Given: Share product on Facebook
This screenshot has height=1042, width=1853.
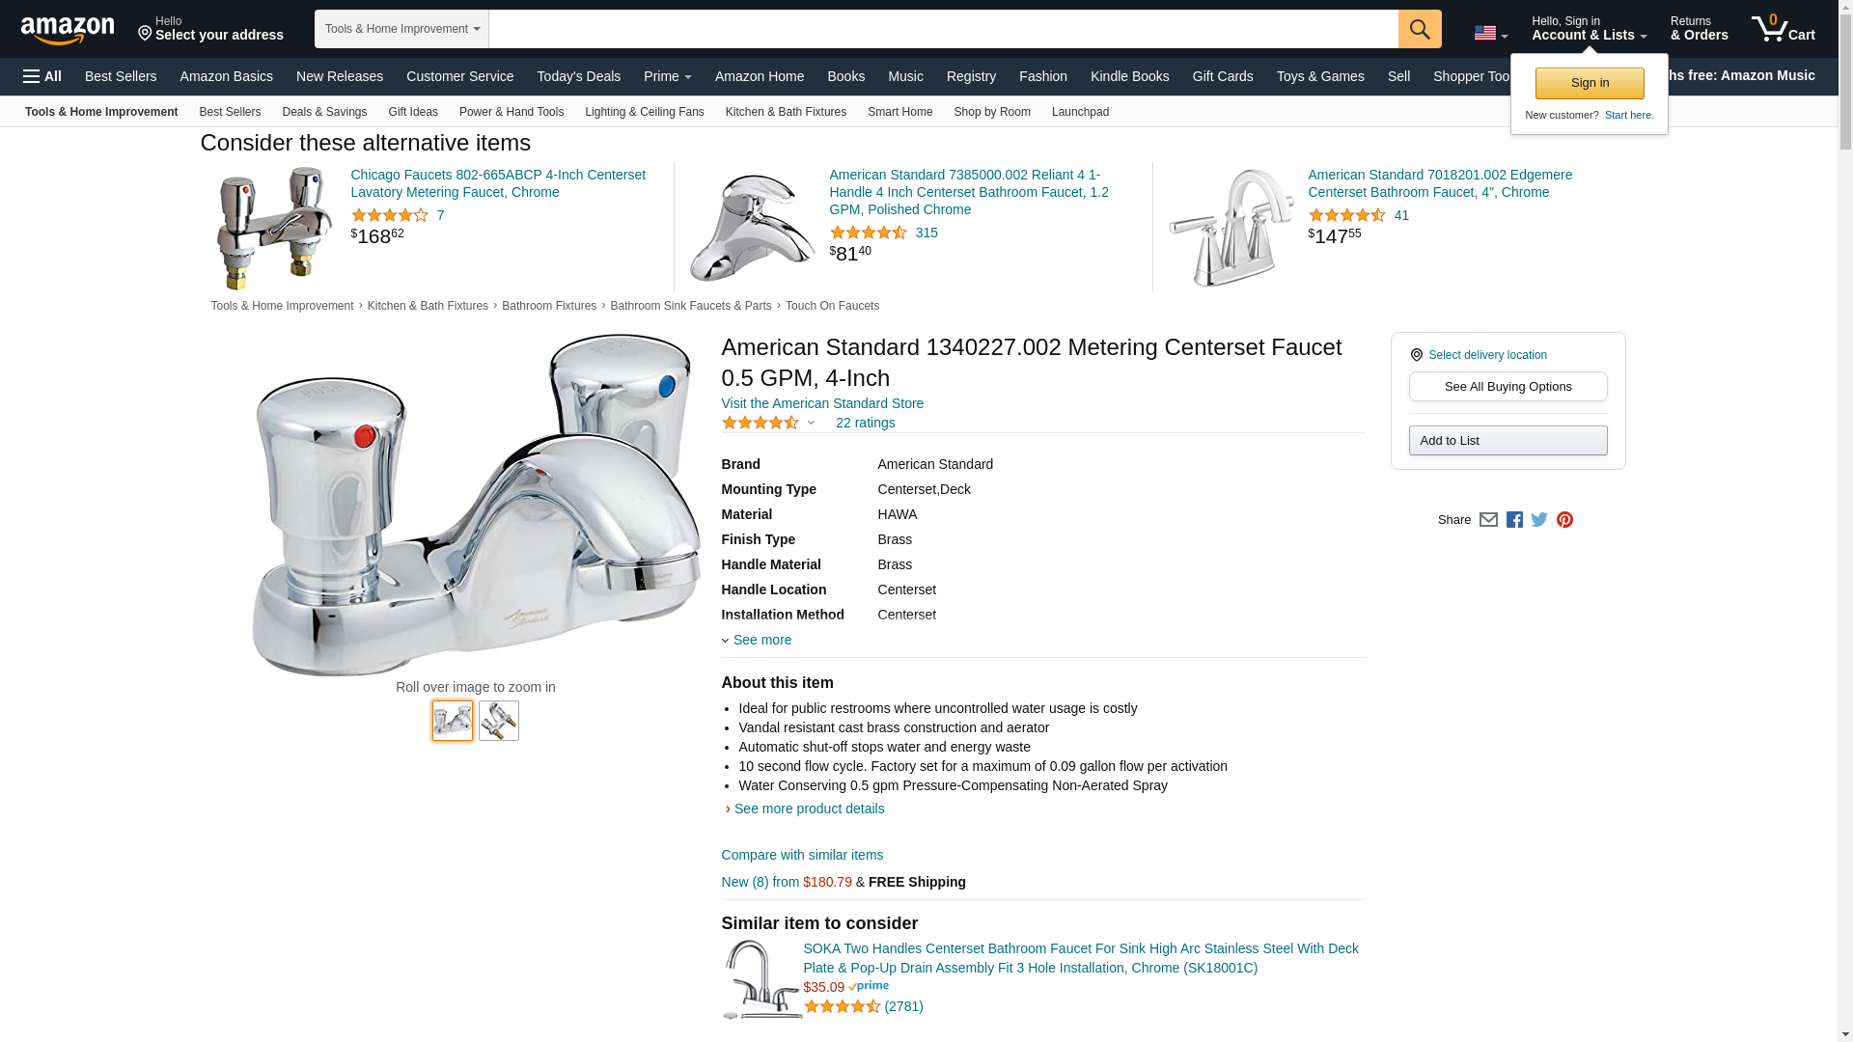Looking at the screenshot, I should (x=1514, y=520).
